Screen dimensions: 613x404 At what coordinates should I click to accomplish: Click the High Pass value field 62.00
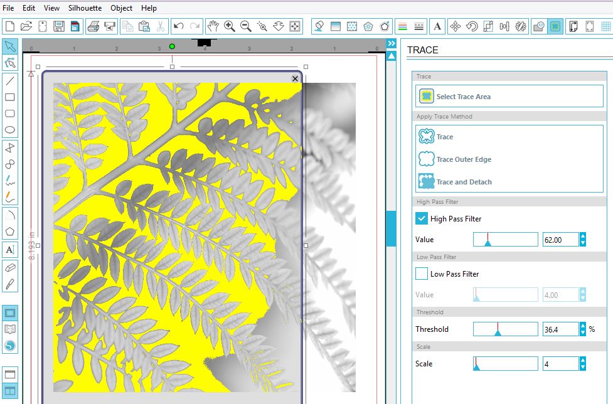coord(561,240)
